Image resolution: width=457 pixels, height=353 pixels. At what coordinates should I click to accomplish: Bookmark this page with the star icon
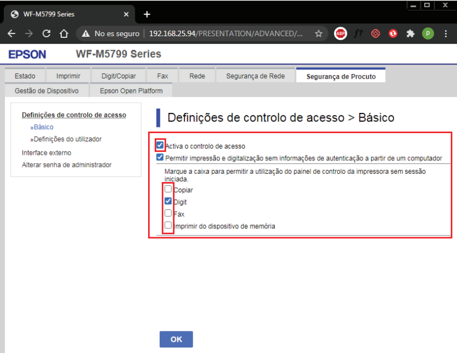coord(318,33)
